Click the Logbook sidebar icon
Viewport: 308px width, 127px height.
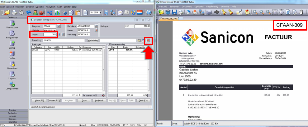(12, 75)
